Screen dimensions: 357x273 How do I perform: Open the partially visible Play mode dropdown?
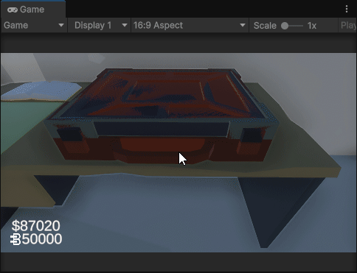click(348, 25)
